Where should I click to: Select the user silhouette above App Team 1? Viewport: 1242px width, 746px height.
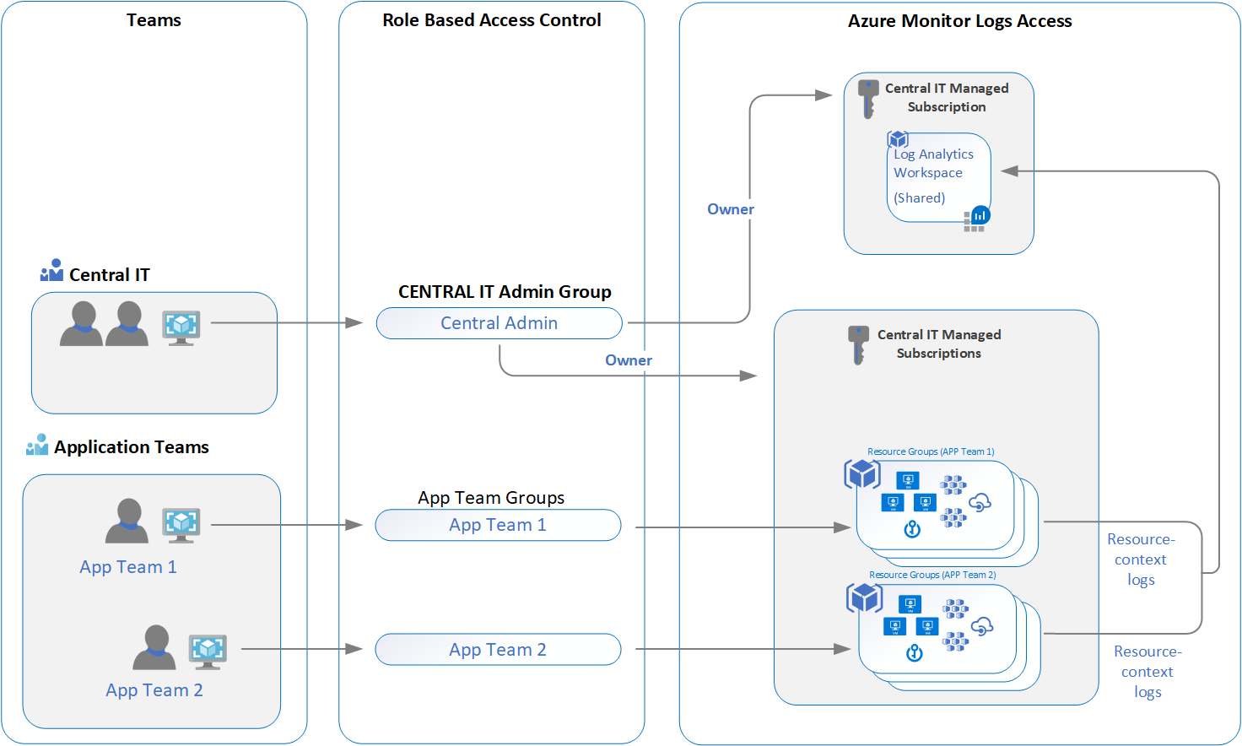127,521
